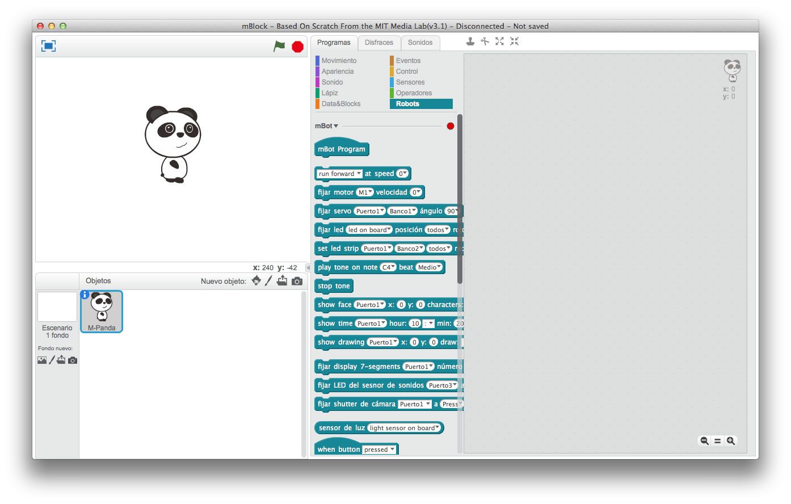Switch to the Sonidos tab
This screenshot has height=504, width=791.
coord(420,43)
